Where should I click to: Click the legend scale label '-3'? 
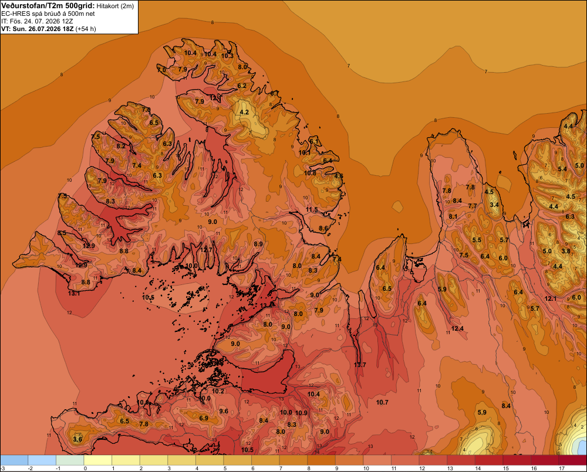tap(2, 468)
